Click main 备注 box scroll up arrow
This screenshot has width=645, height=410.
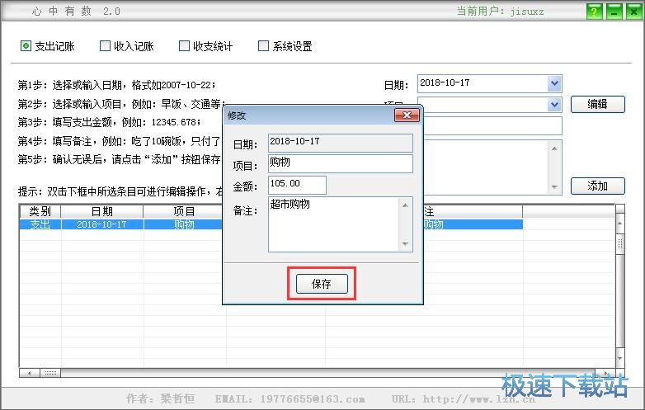click(554, 148)
